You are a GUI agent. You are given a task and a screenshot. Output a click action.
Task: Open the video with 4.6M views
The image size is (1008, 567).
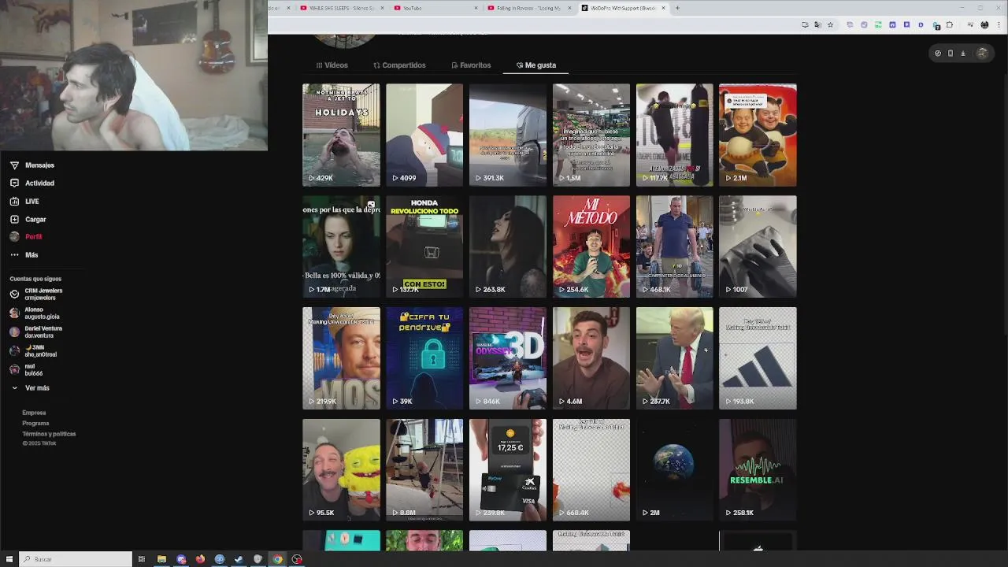pos(591,358)
